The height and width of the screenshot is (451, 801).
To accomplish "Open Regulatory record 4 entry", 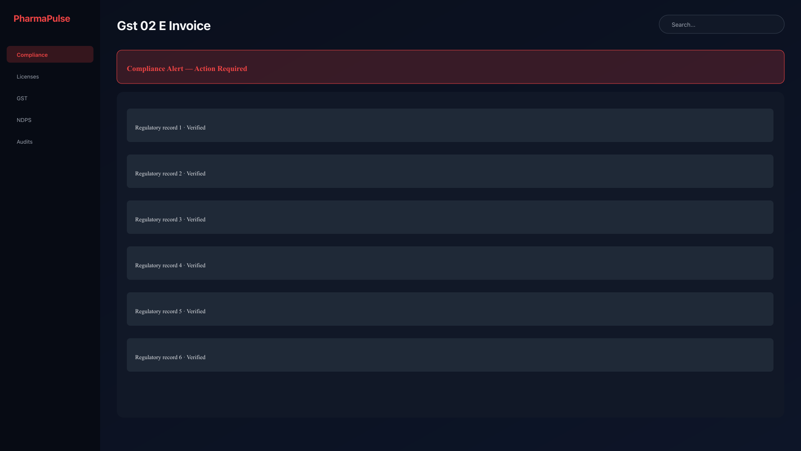I will 450,263.
